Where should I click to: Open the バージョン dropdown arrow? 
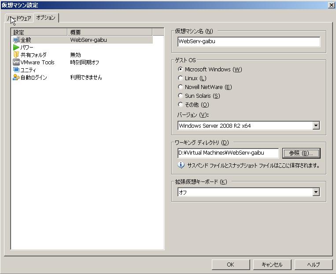(316, 126)
